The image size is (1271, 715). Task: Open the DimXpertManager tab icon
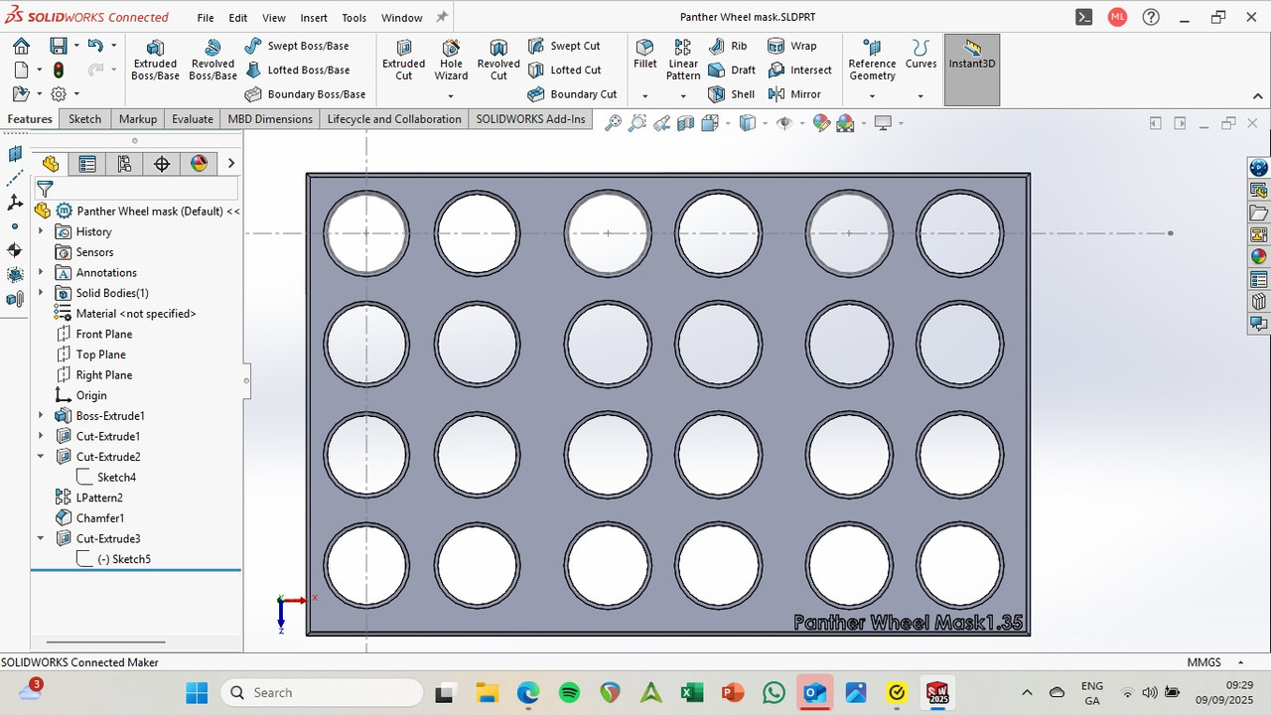pyautogui.click(x=162, y=164)
